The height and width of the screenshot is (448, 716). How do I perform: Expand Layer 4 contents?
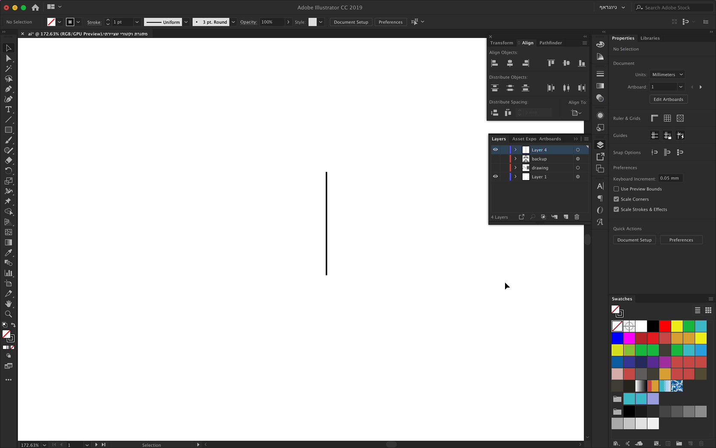click(x=516, y=150)
